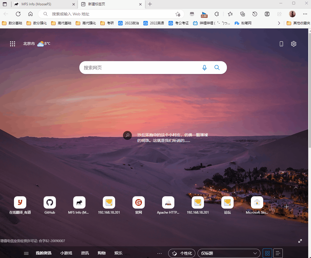311x258 pixels.
Task: Start voice search with microphone icon
Action: pos(205,68)
